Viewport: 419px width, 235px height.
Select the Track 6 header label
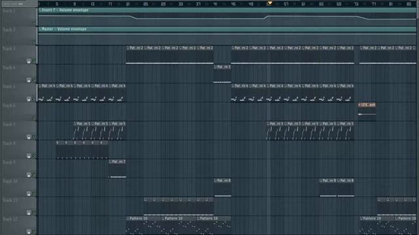pyautogui.click(x=9, y=106)
